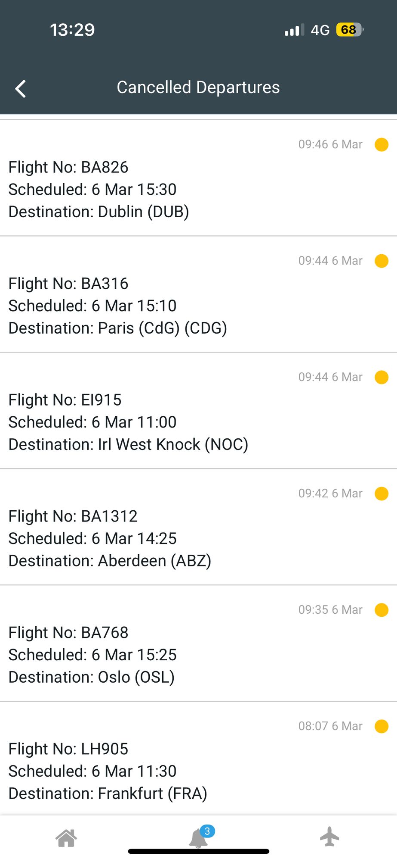Tap the battery indicator in status bar
The height and width of the screenshot is (862, 397).
tap(350, 30)
